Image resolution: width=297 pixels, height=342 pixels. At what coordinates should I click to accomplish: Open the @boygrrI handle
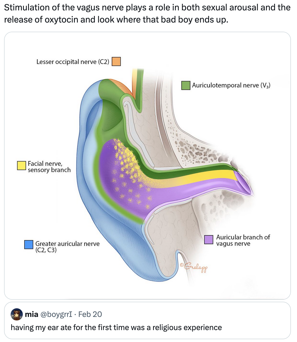click(56, 314)
